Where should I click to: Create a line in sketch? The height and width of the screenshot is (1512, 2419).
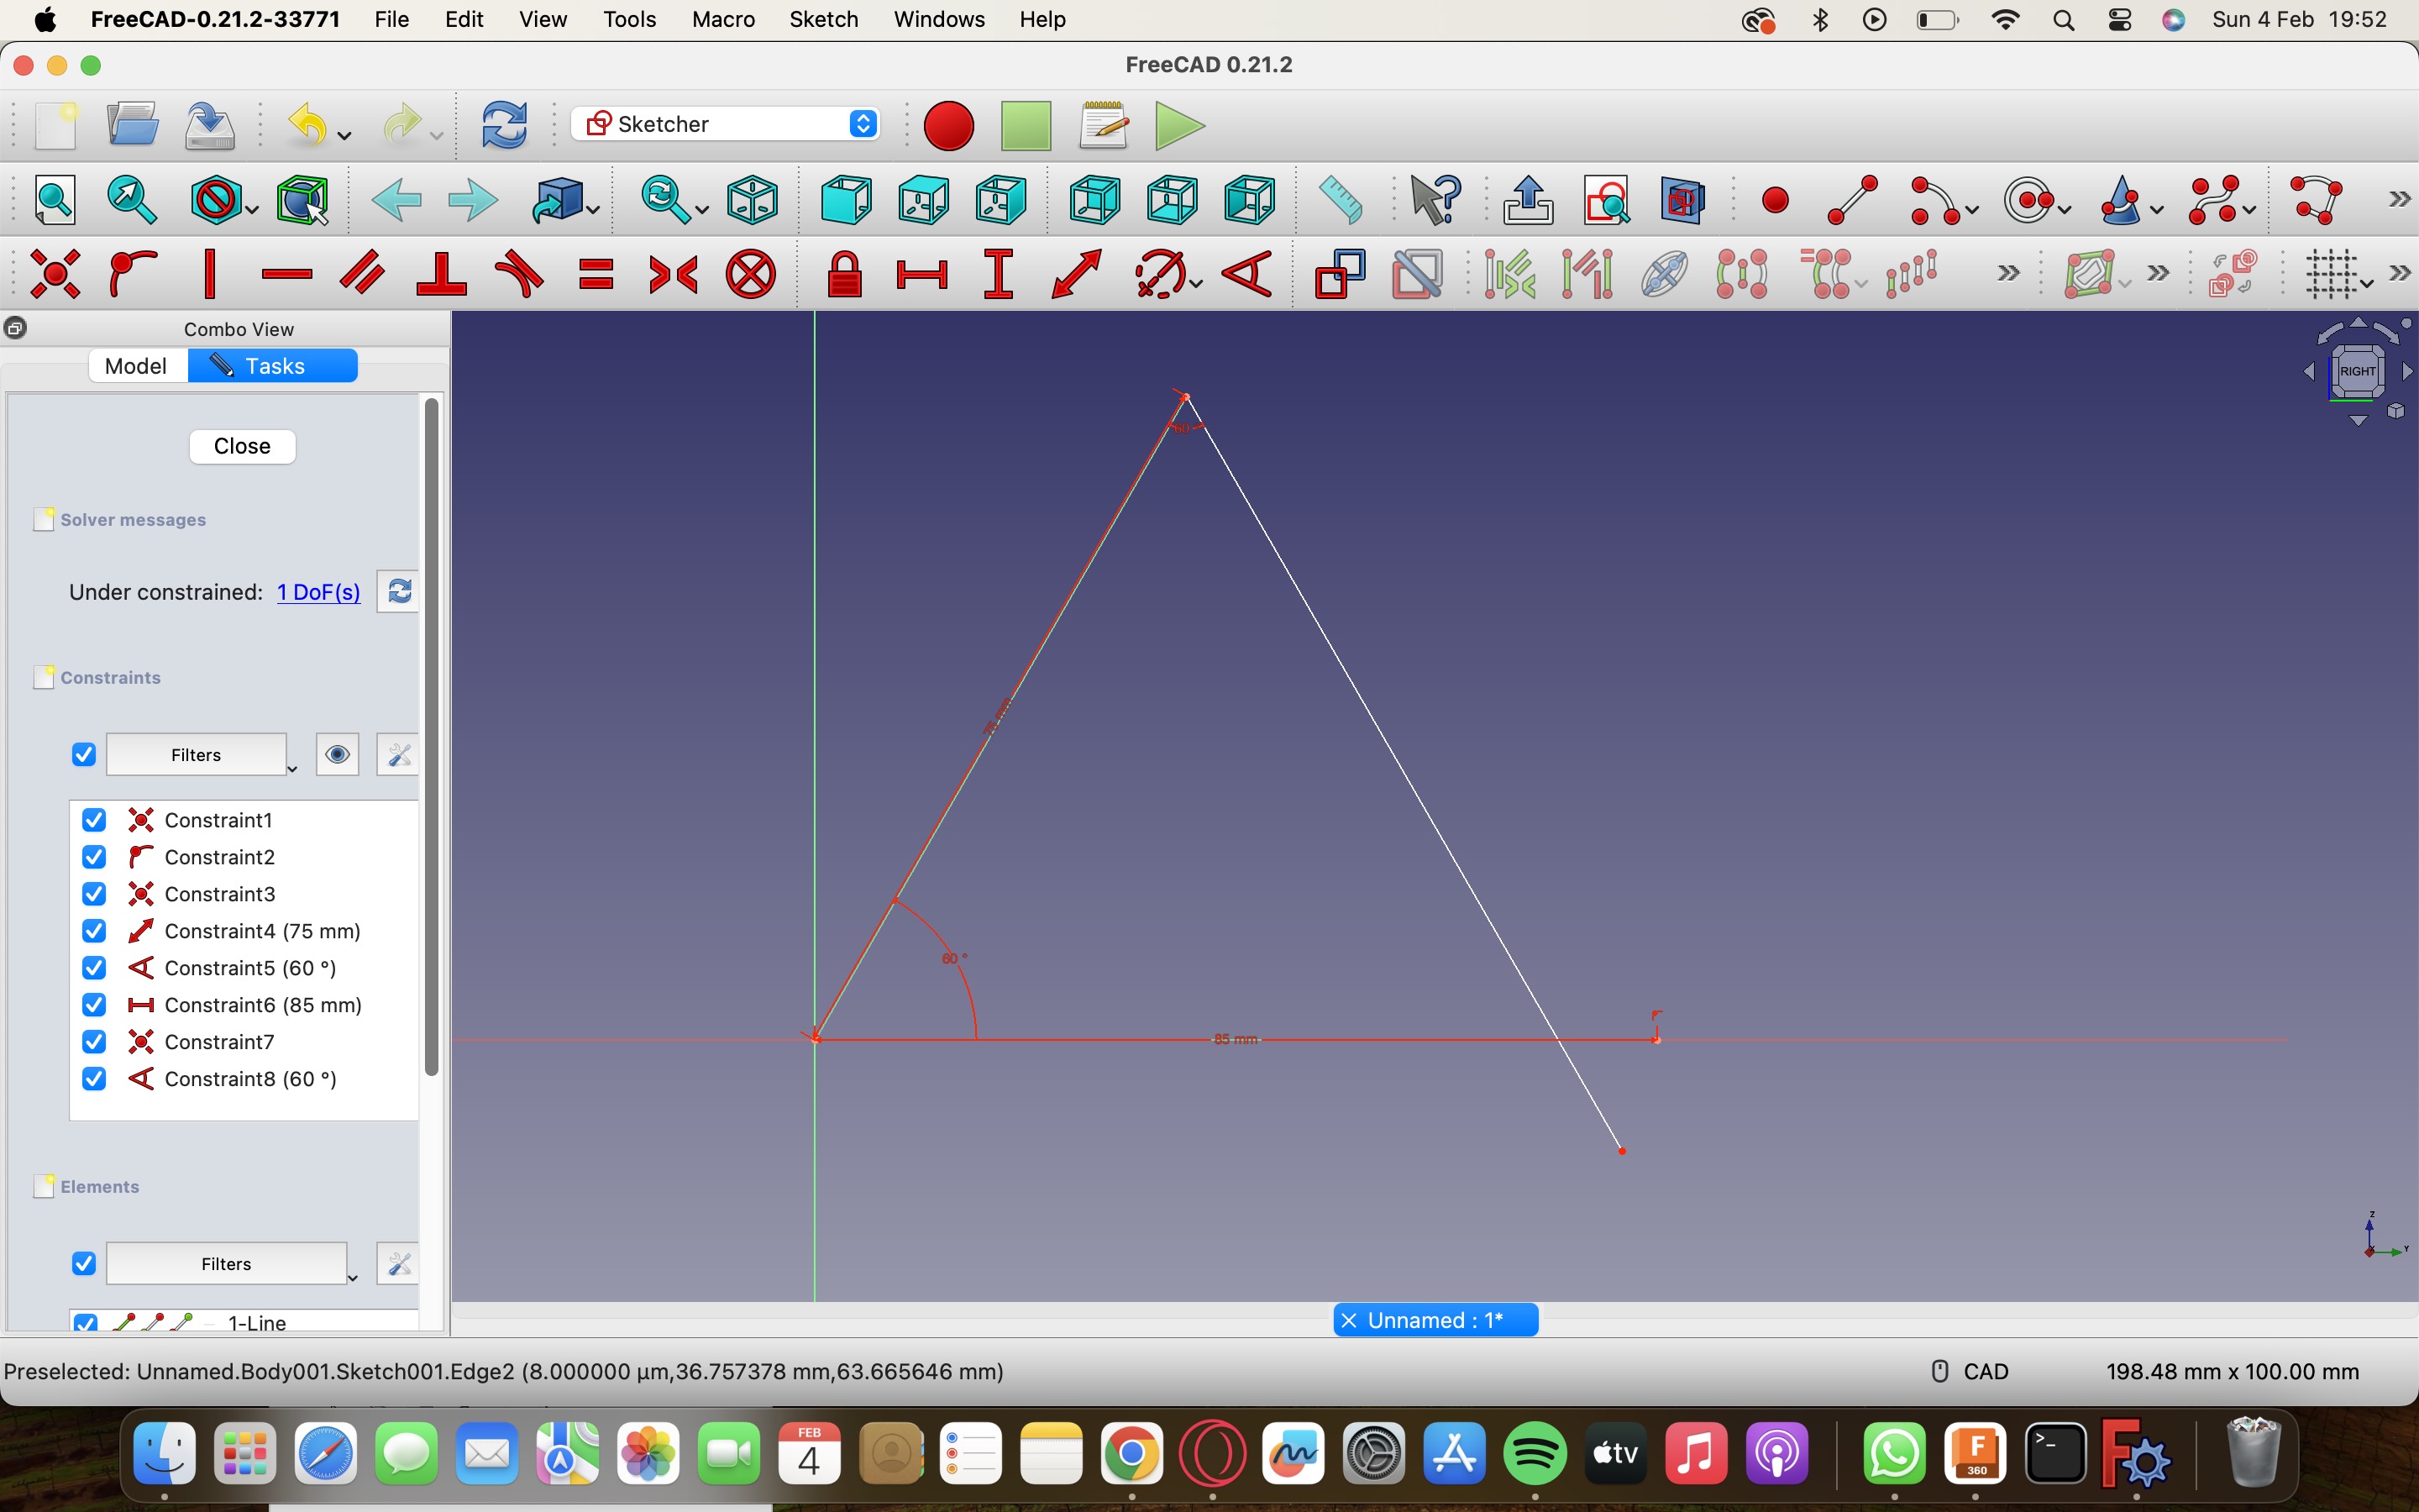point(1852,200)
